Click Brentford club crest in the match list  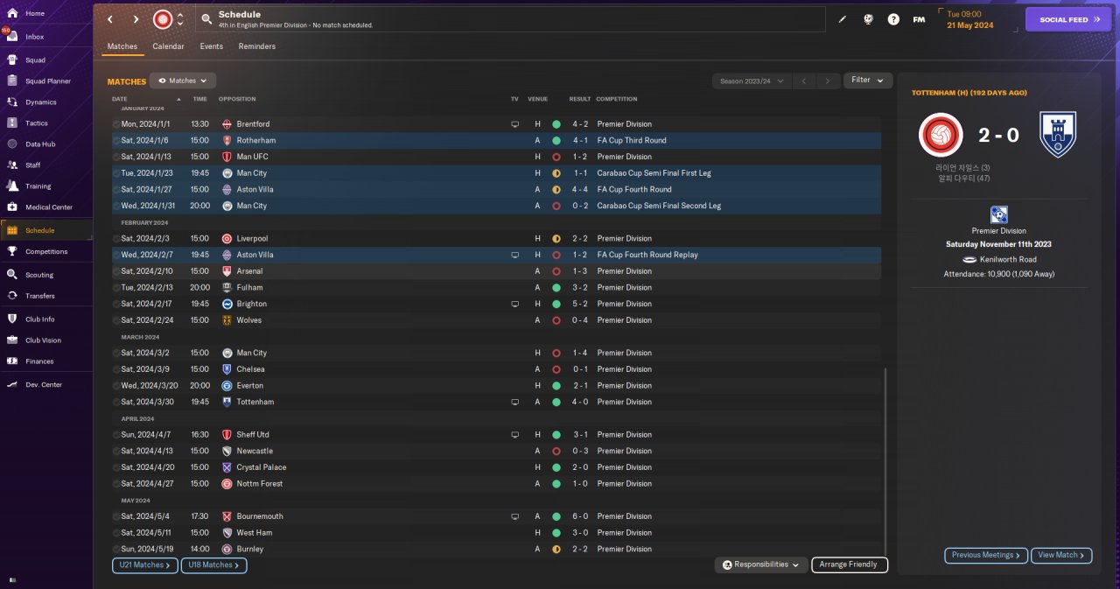pos(227,124)
